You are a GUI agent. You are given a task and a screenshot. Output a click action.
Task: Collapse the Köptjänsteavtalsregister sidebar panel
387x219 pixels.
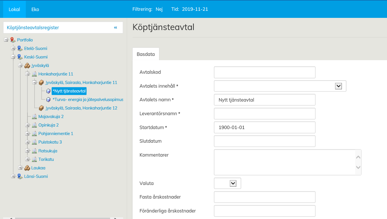[x=115, y=28]
